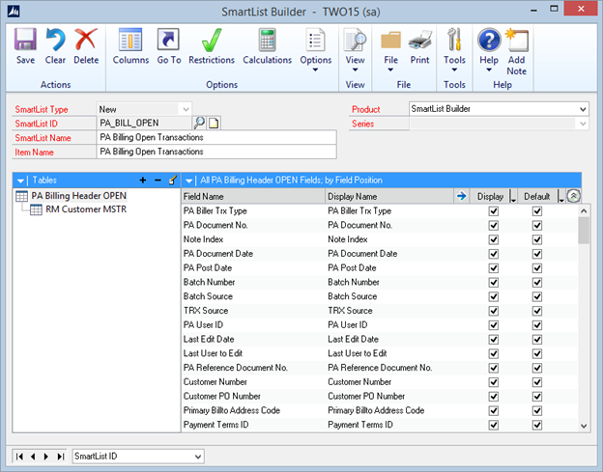Click the blue arrow in column header
Image resolution: width=603 pixels, height=472 pixels.
click(461, 196)
